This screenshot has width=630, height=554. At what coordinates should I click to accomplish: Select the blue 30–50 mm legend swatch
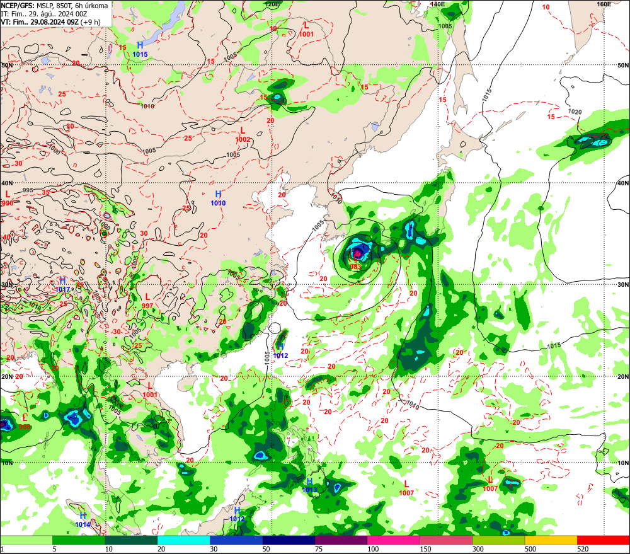coord(236,540)
